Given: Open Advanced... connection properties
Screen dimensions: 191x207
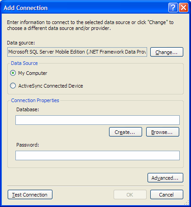Looking at the screenshot, I should [x=165, y=178].
